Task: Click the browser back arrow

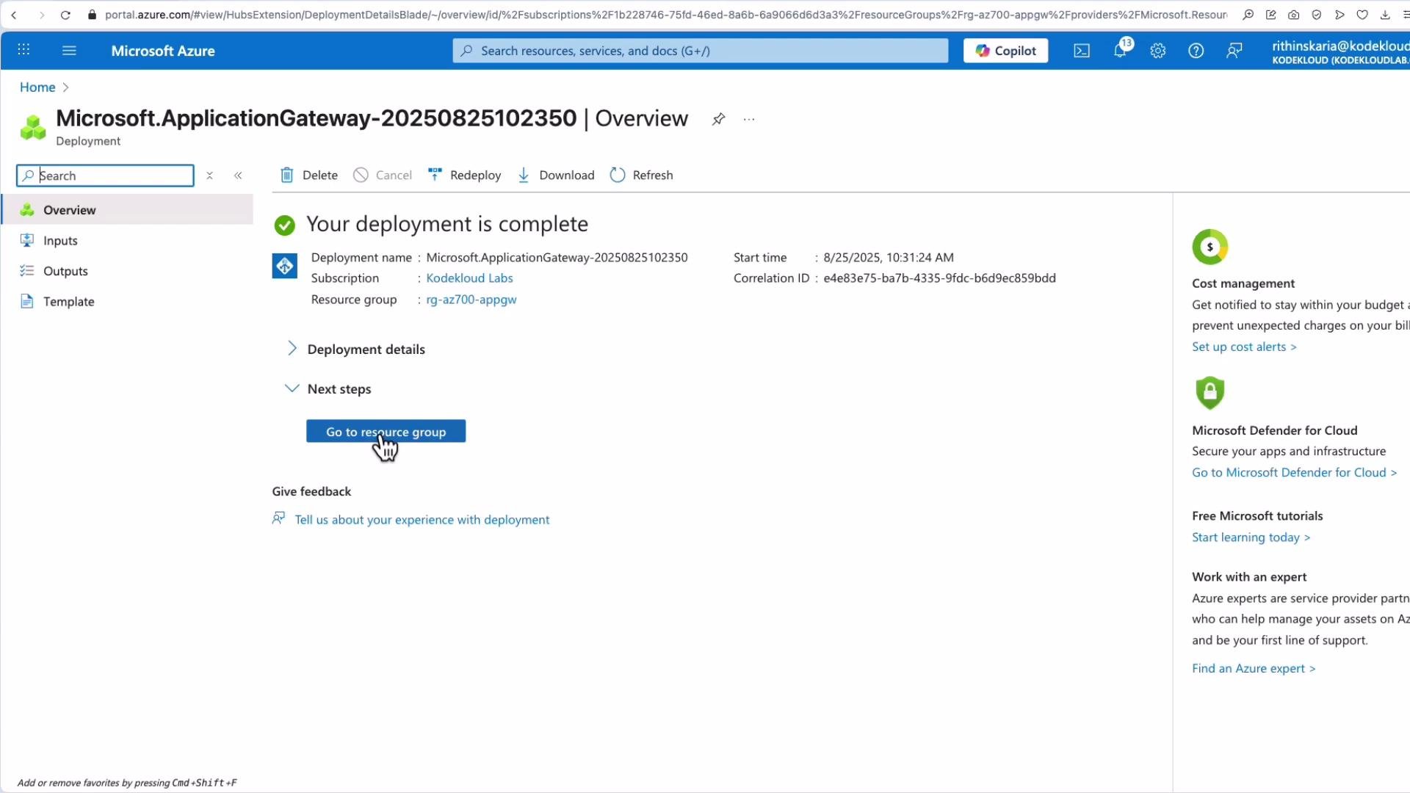Action: [14, 15]
